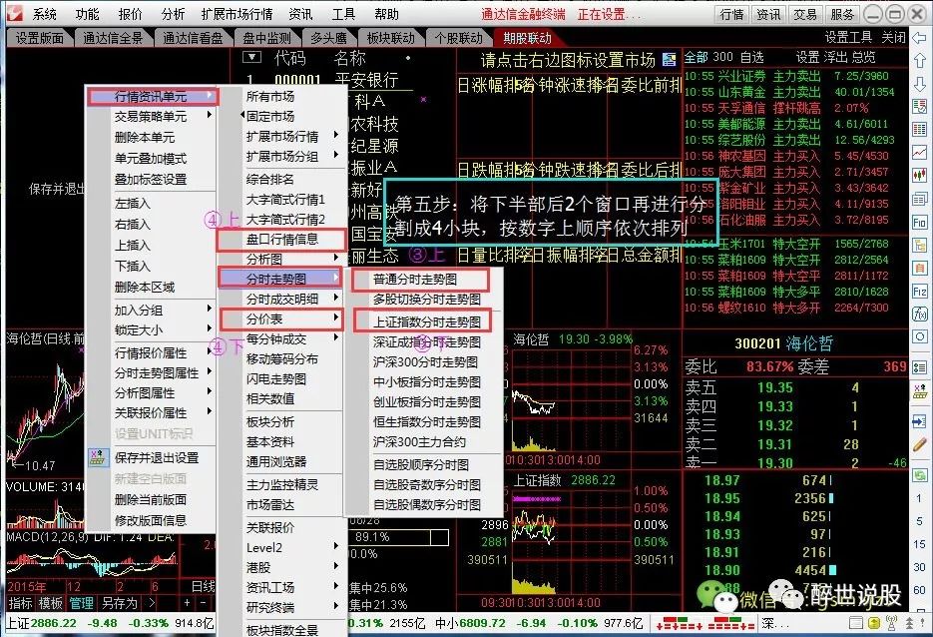Image resolution: width=933 pixels, height=637 pixels.
Task: Click the 服务 button in title bar
Action: click(842, 14)
